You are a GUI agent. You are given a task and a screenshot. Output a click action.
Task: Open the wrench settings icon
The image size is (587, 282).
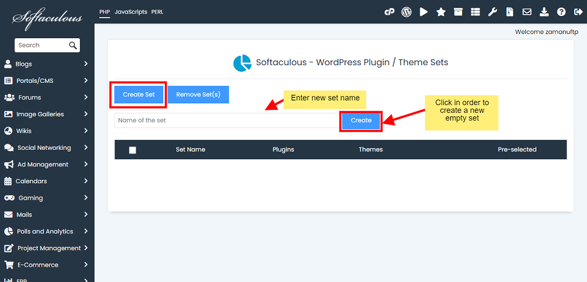click(492, 12)
